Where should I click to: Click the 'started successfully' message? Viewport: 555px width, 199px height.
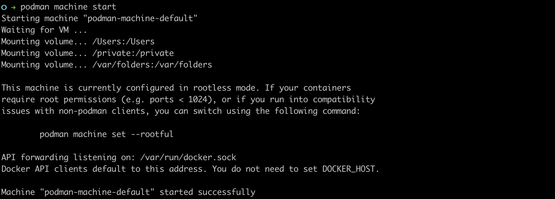pyautogui.click(x=207, y=192)
